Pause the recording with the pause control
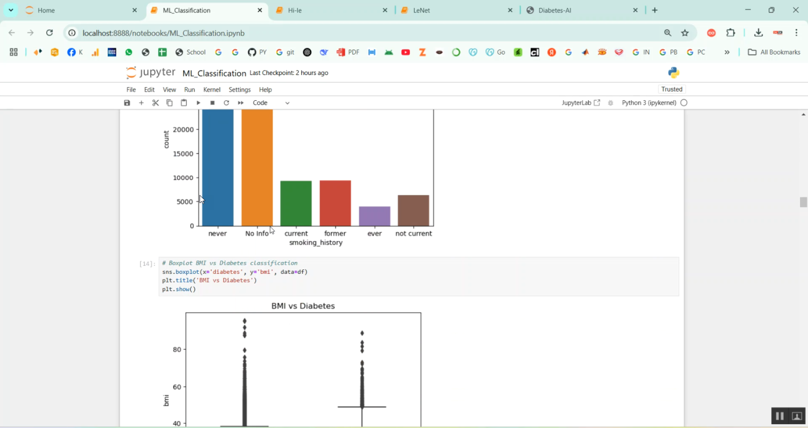 click(779, 416)
